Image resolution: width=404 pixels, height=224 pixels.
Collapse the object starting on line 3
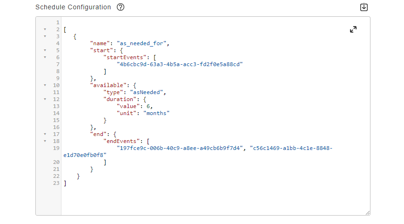tap(45, 36)
